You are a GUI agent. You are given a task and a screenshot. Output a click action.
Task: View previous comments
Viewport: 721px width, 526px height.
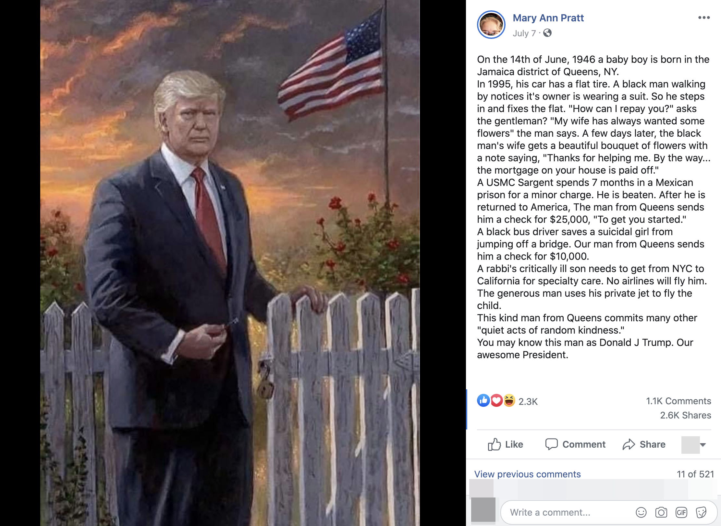527,474
